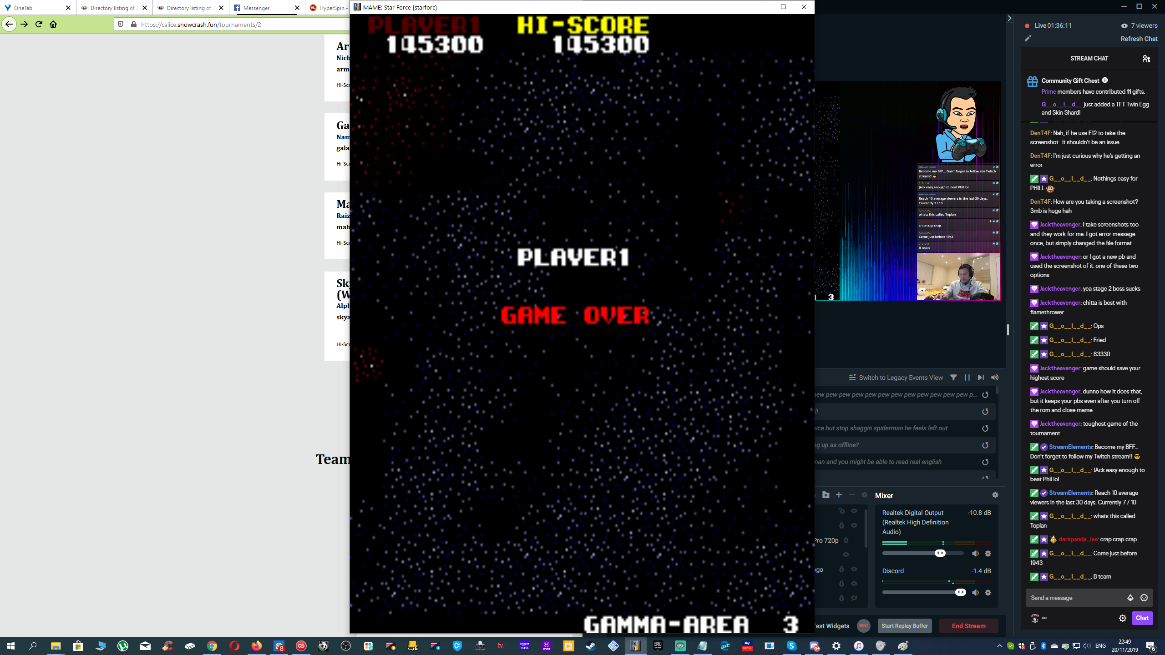
Task: Open the Windows Start menu
Action: 11,646
